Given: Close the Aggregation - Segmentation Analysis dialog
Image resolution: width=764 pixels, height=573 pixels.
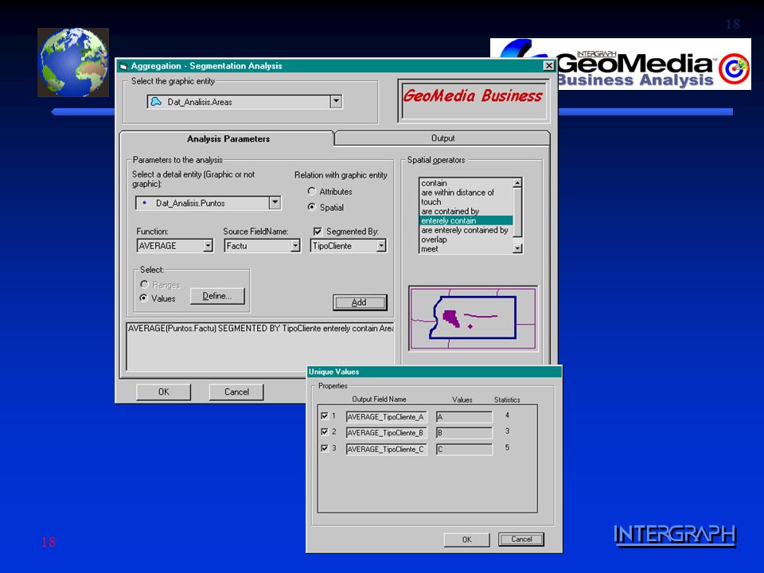Looking at the screenshot, I should tap(549, 66).
